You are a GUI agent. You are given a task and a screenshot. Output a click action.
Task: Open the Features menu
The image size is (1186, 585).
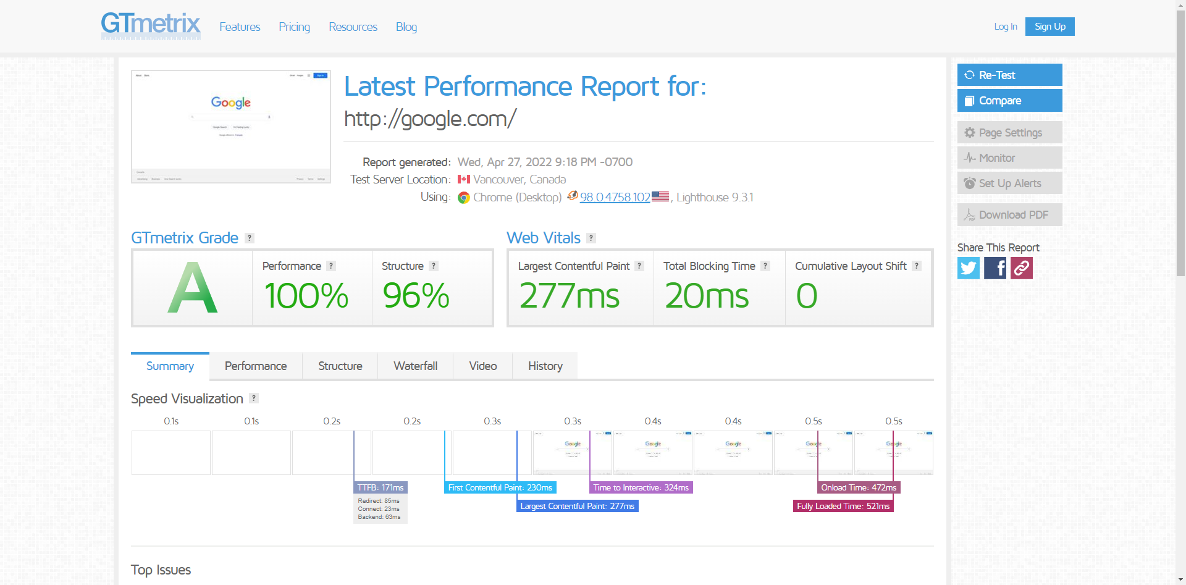[240, 27]
